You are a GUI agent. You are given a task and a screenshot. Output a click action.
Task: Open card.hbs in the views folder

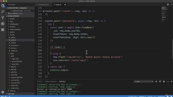(x=14, y=75)
